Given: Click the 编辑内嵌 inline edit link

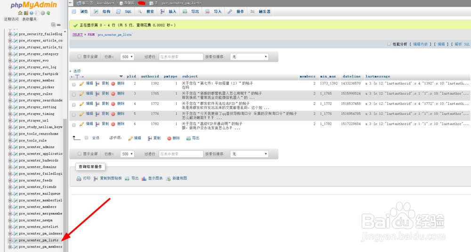Looking at the screenshot, I should pyautogui.click(x=420, y=44).
